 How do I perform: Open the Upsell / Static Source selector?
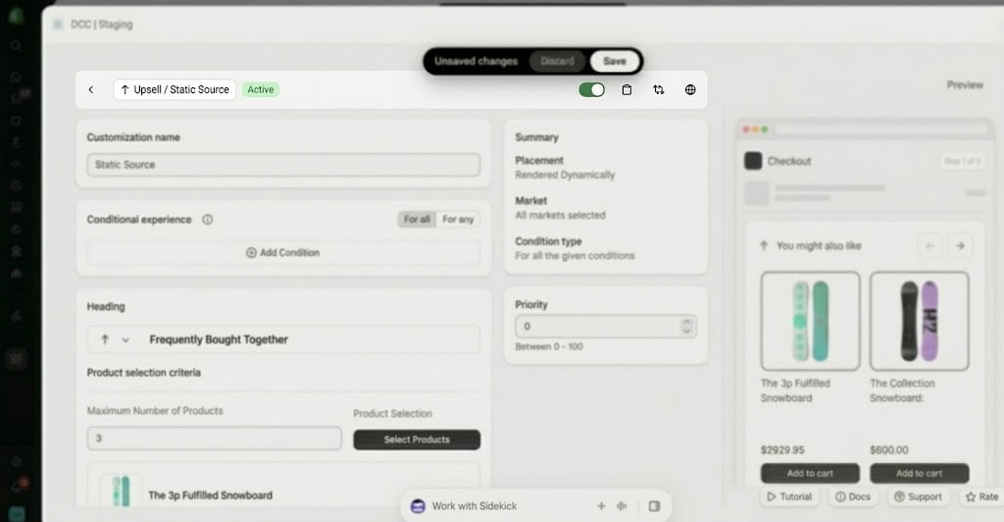(175, 89)
